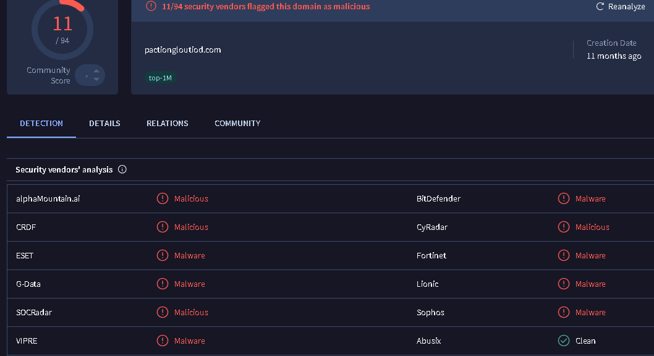Click the 11/94 detection score gauge

click(x=62, y=28)
